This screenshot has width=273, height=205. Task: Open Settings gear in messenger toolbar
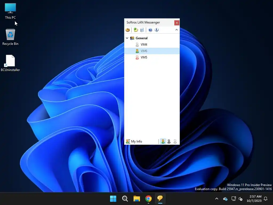(x=128, y=30)
